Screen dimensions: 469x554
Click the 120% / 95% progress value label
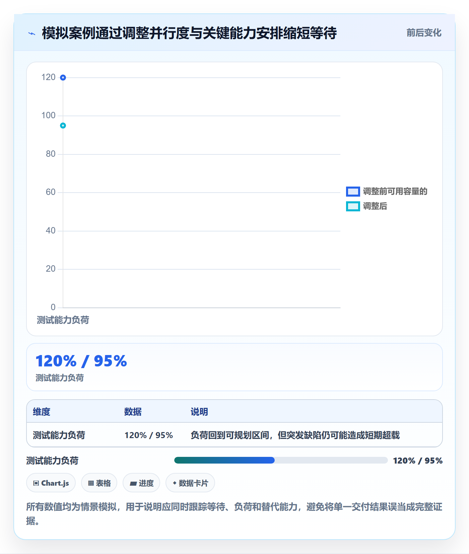coord(418,461)
